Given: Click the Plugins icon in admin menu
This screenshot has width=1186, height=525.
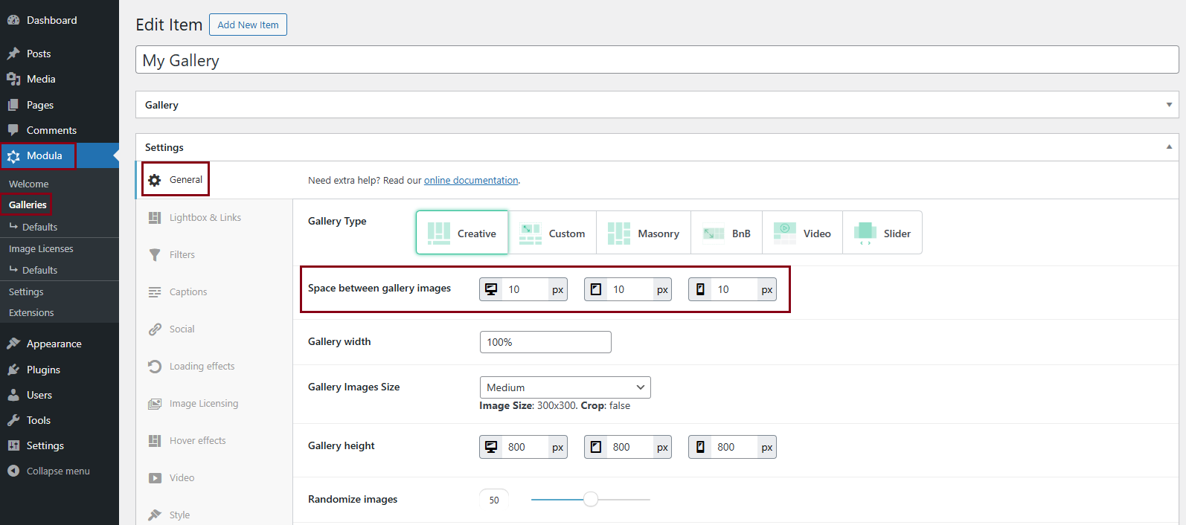Looking at the screenshot, I should pos(13,370).
